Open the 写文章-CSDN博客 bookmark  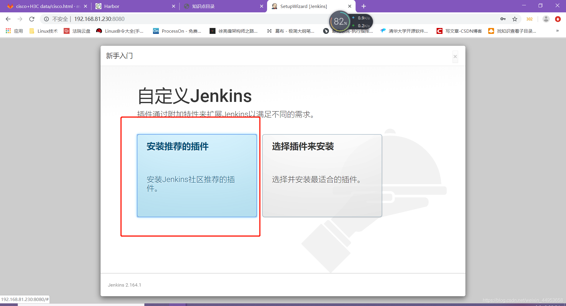[x=459, y=31]
